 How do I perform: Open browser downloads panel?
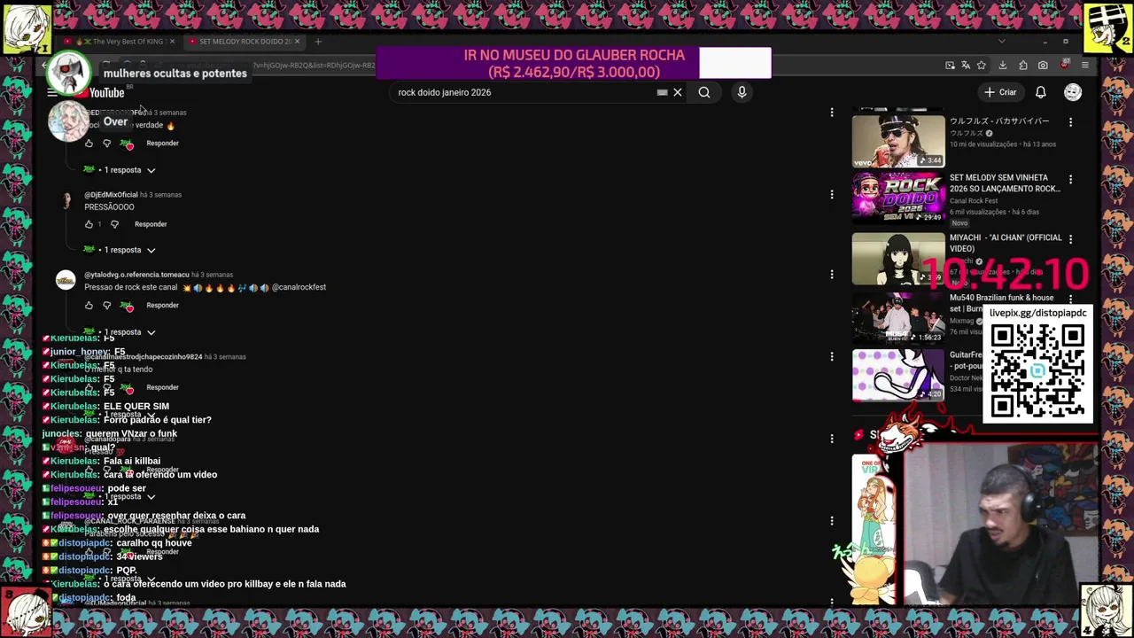(1003, 66)
